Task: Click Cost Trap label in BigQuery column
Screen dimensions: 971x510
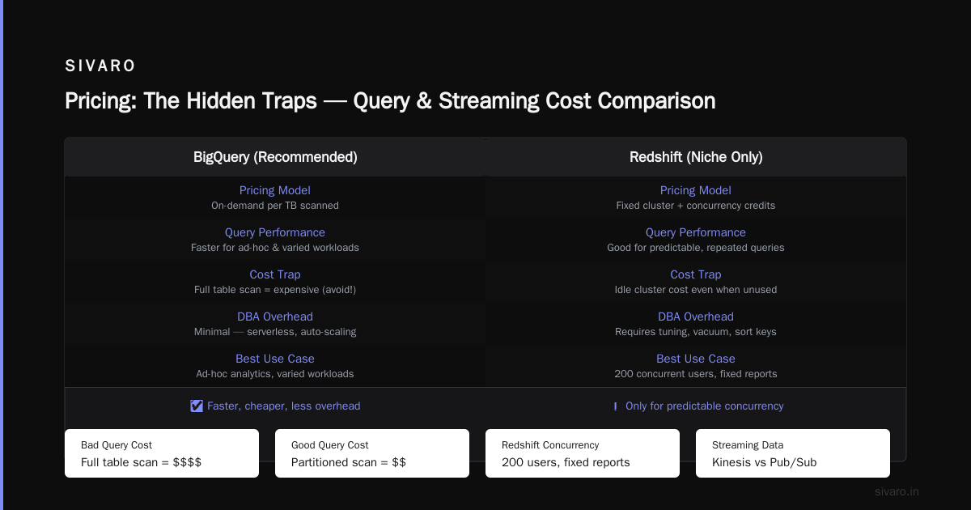Action: (x=275, y=274)
